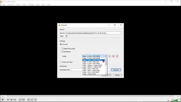Choose Video - WMV + WMA (ASF)
Image resolution: width=181 pixels, height=102 pixels.
pyautogui.click(x=94, y=71)
